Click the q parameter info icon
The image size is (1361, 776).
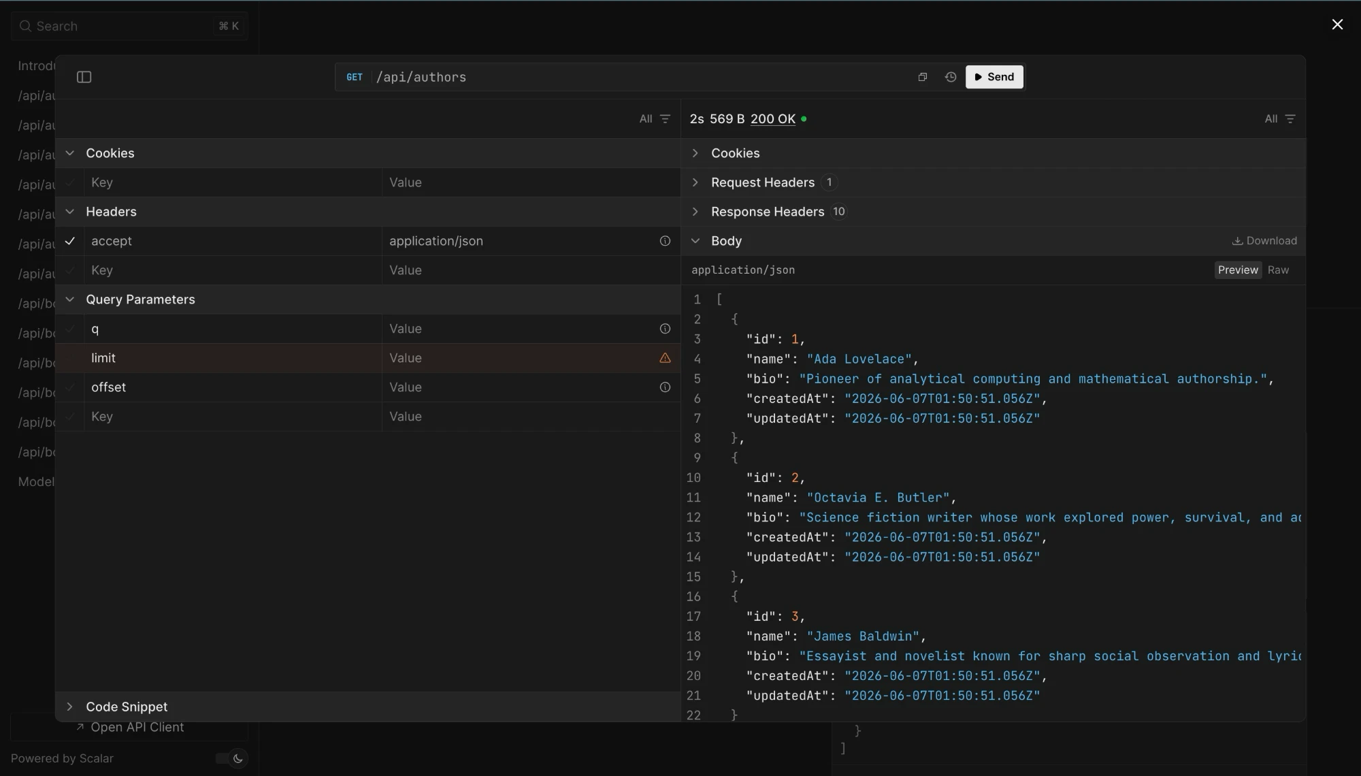(x=665, y=329)
